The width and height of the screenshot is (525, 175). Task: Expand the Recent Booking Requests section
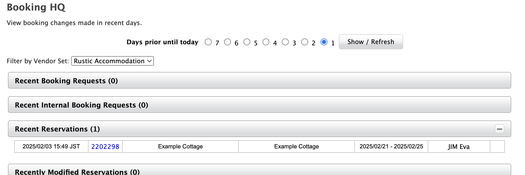[x=259, y=81]
